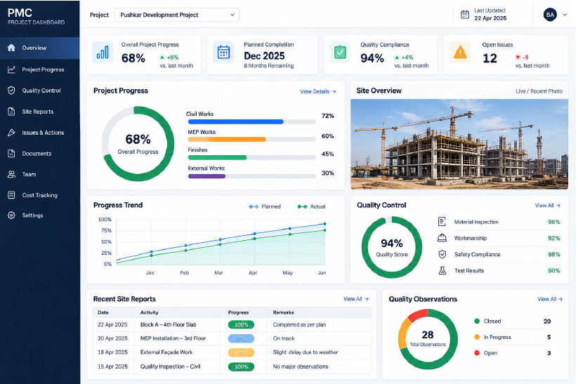Click the Overview home icon

11,48
